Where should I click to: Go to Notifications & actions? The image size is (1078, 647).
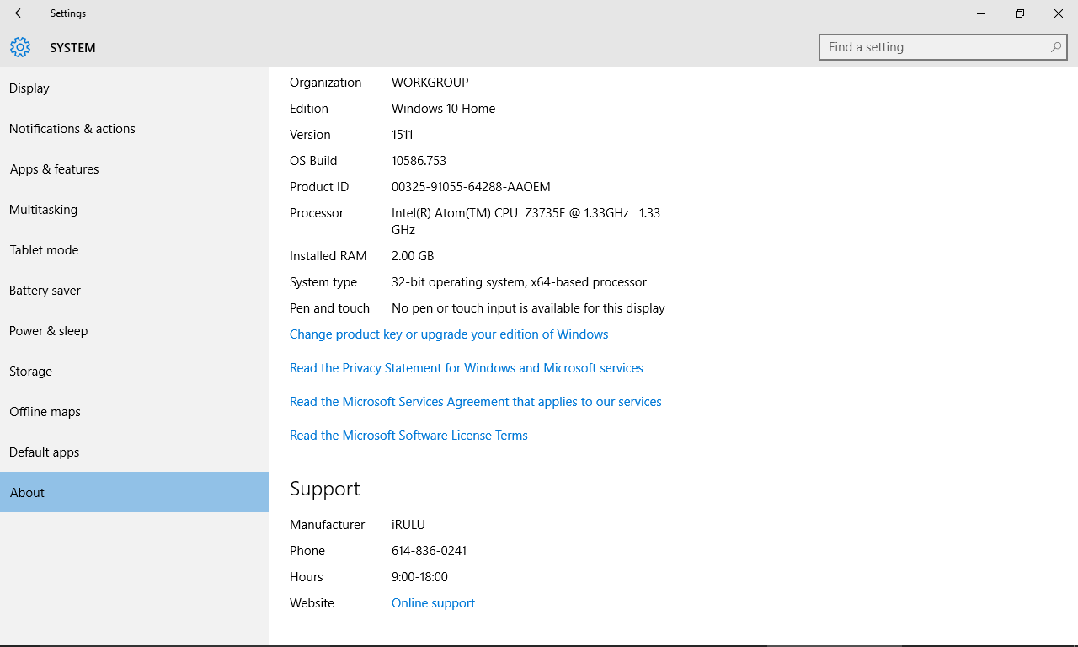(72, 129)
